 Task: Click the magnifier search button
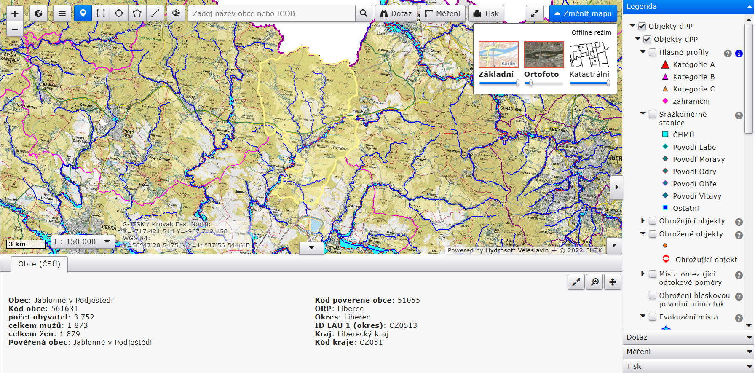point(364,13)
